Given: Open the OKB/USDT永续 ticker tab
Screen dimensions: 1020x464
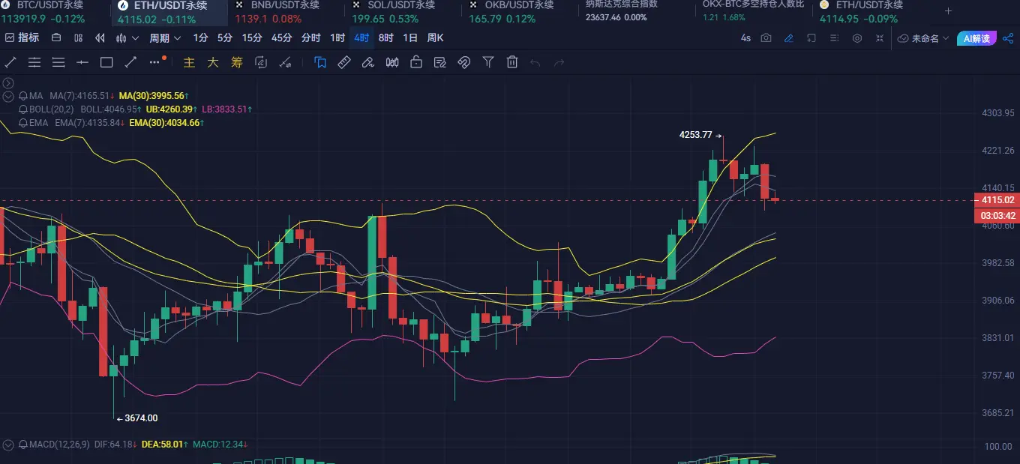Looking at the screenshot, I should tap(520, 12).
